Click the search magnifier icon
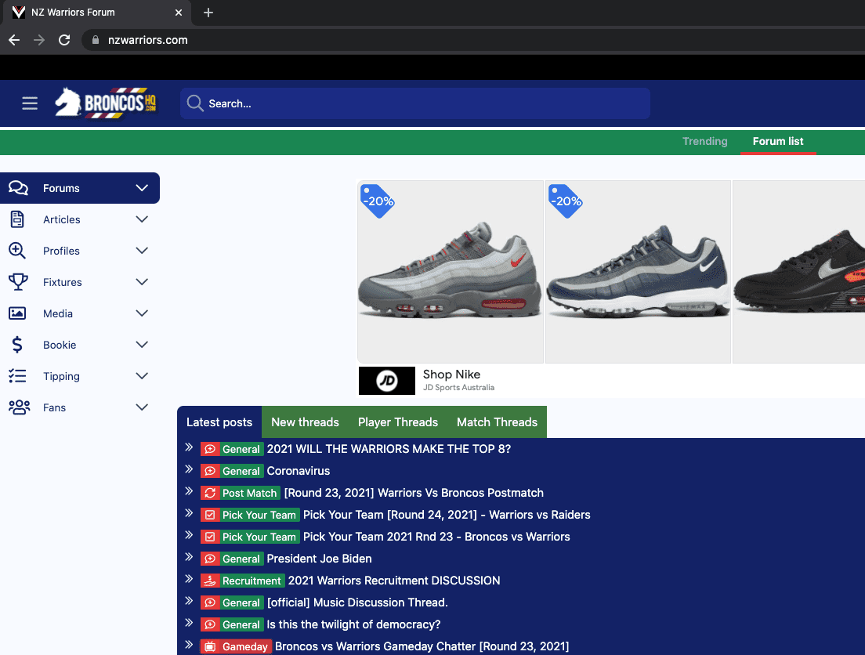This screenshot has width=865, height=655. (x=195, y=103)
